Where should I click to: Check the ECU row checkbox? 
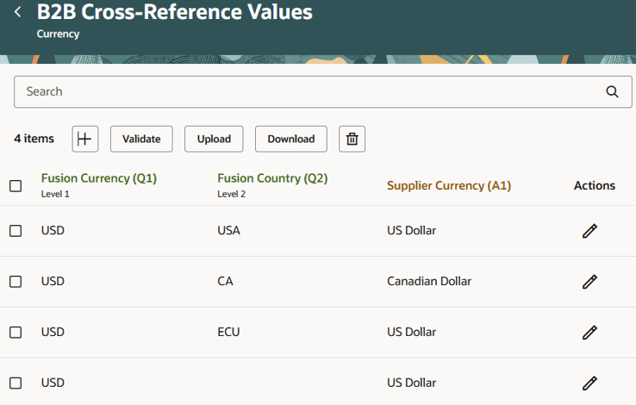pyautogui.click(x=16, y=333)
